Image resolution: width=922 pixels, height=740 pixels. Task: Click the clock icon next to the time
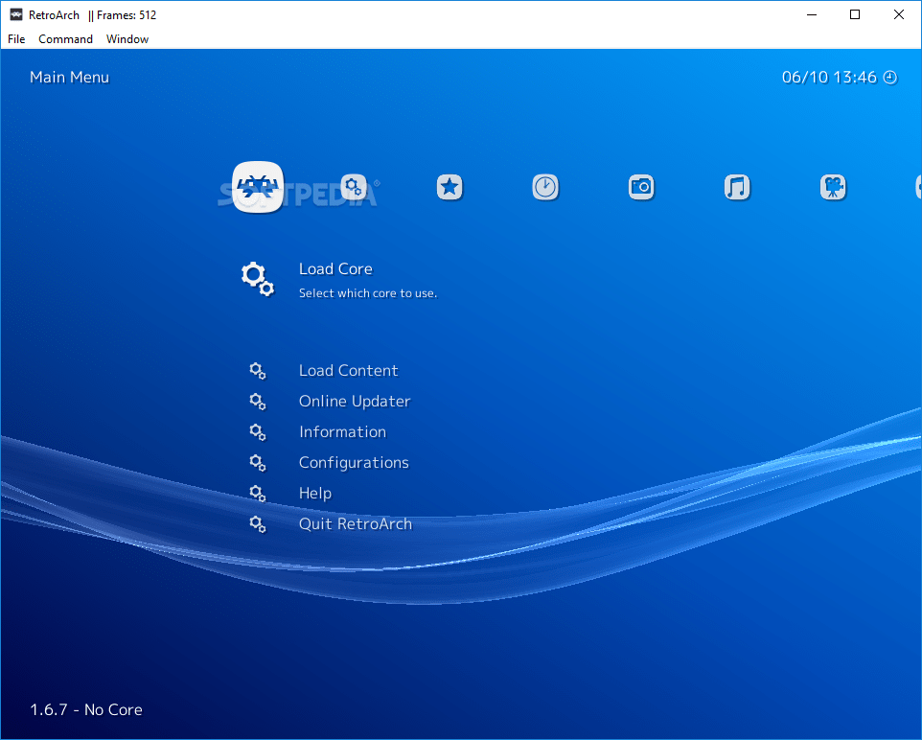(x=890, y=78)
